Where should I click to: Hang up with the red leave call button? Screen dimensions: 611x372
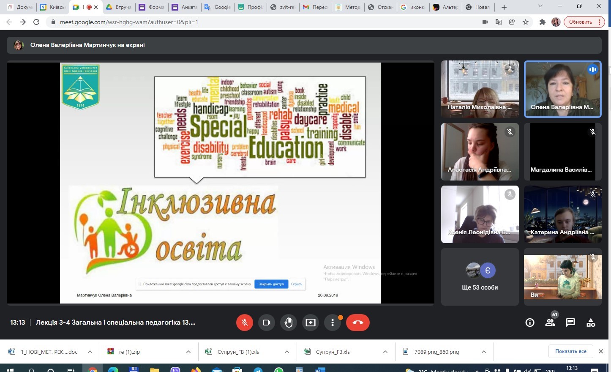coord(357,323)
